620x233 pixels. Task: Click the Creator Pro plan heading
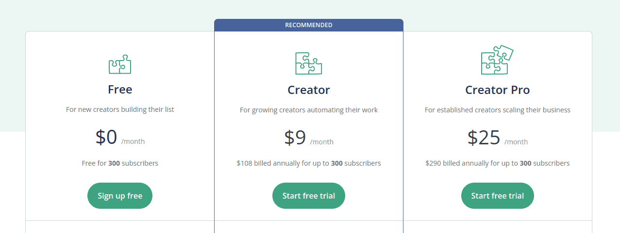[x=498, y=90]
